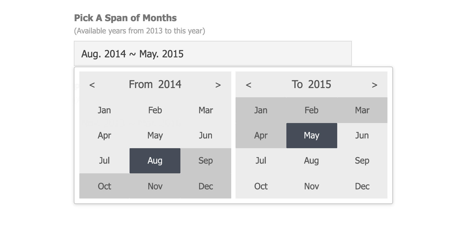The height and width of the screenshot is (239, 468).
Task: Pick Apr in the From 2014 grid
Action: coord(104,135)
